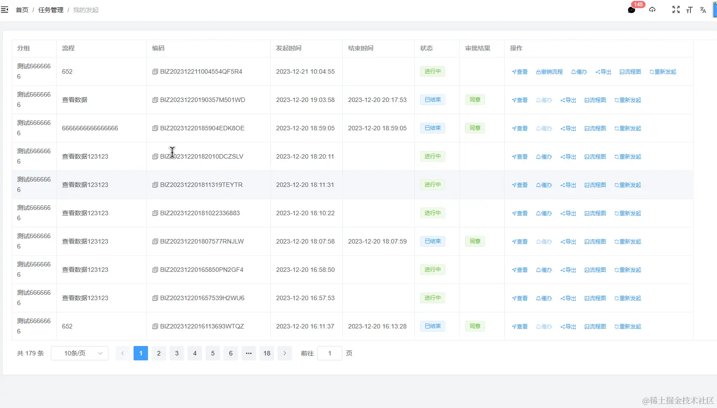
Task: Copy code icon for BIZ20231220190357M501WD
Action: tap(155, 100)
